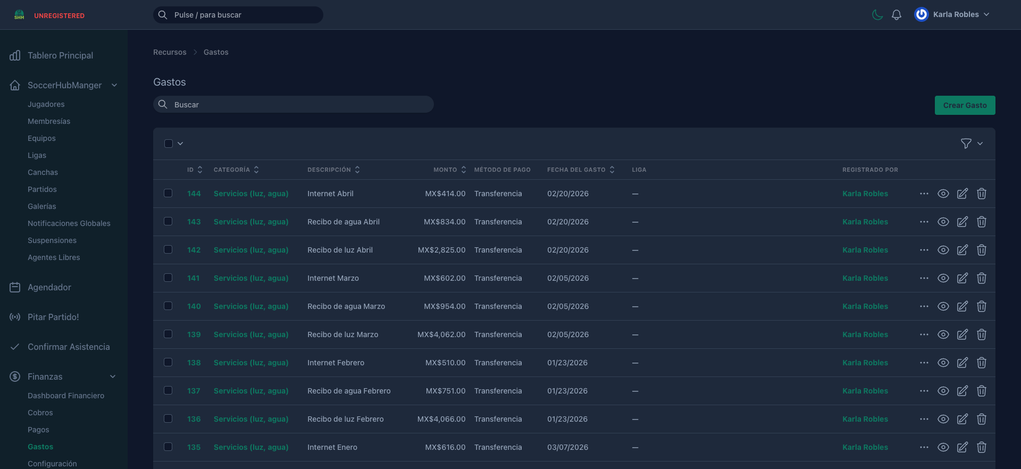This screenshot has width=1021, height=469.
Task: Click the Crear Gasto button
Action: pyautogui.click(x=965, y=105)
